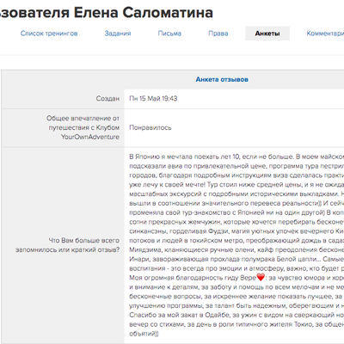This screenshot has width=344, height=344.
Task: Click the Создан field label
Action: [x=107, y=99]
